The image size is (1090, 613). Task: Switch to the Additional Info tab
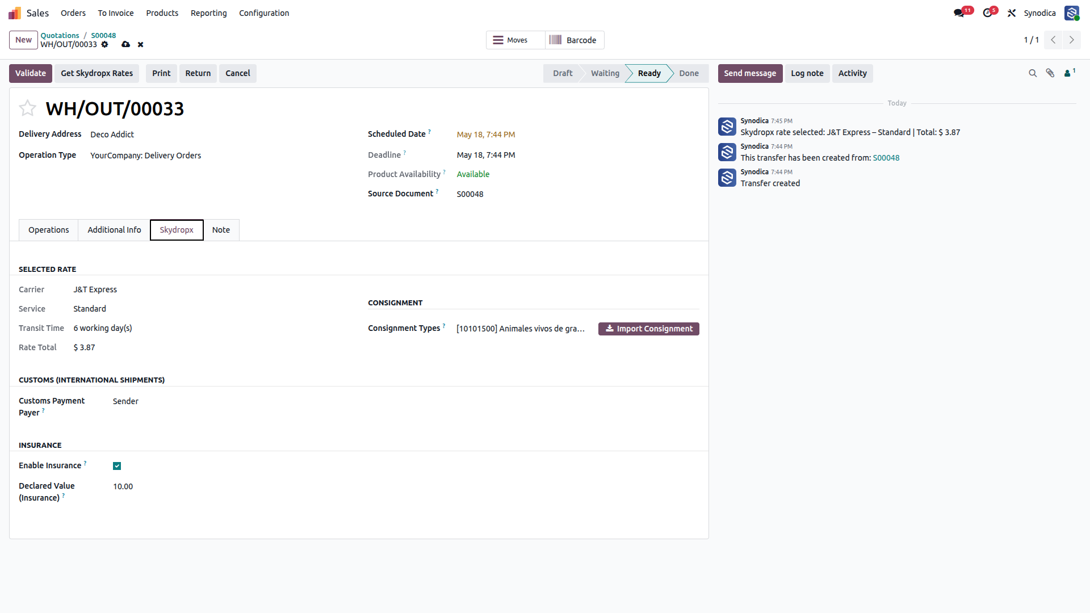click(x=114, y=230)
